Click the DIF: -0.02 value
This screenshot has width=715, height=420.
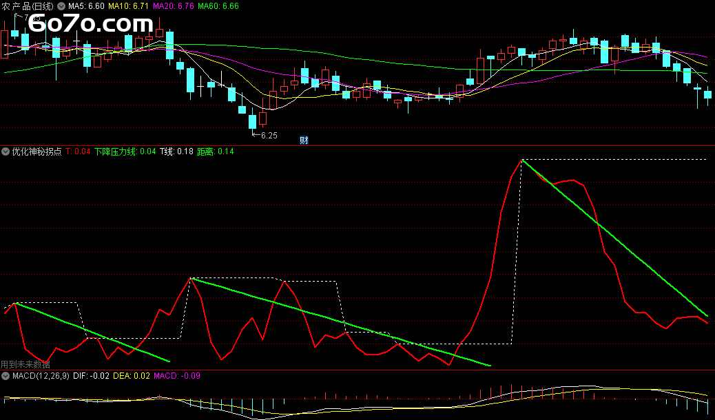pos(91,376)
